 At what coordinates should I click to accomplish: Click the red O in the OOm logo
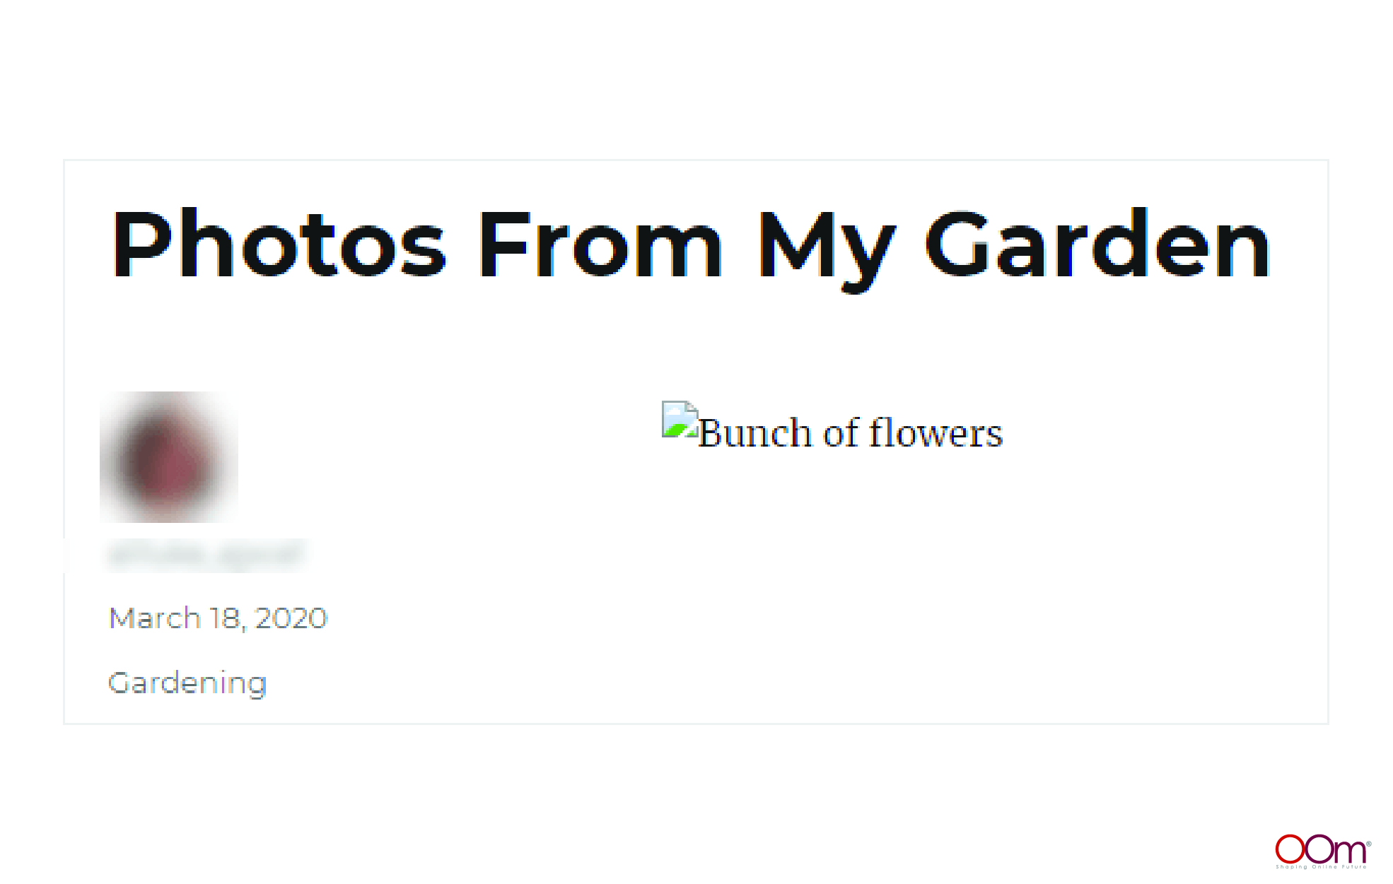pyautogui.click(x=1289, y=848)
